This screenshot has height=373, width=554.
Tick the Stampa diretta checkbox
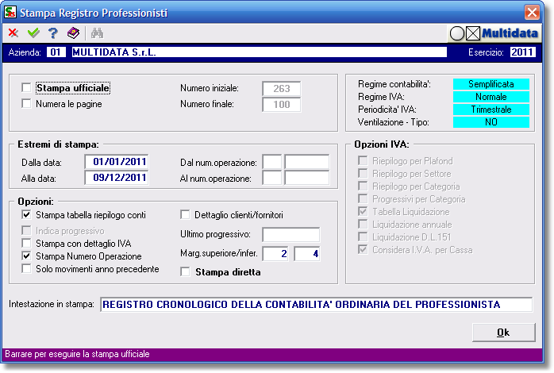point(185,271)
